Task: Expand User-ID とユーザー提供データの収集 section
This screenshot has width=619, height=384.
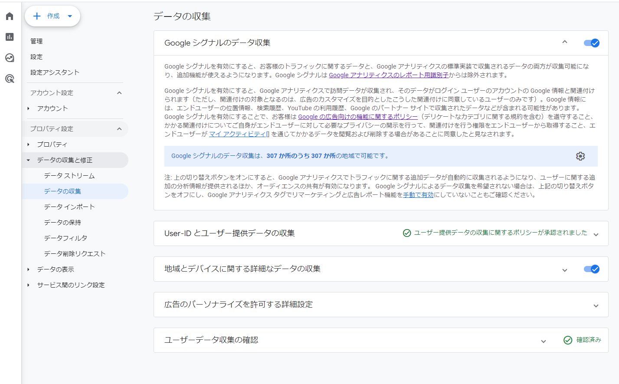Action: click(596, 234)
